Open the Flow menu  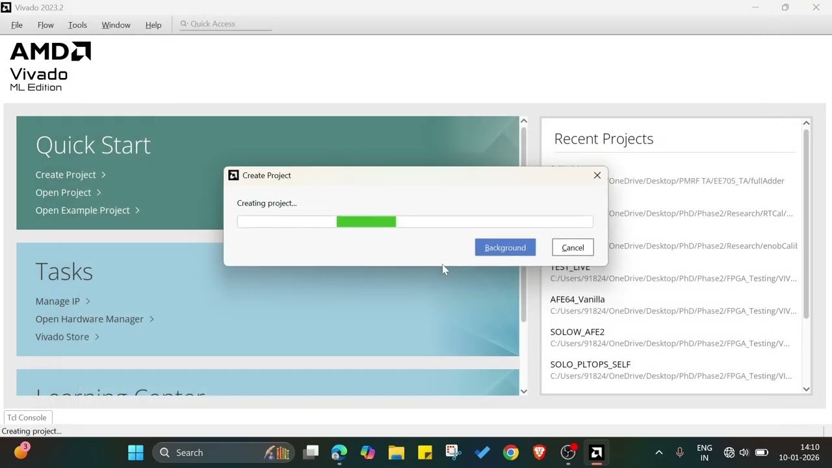(x=45, y=25)
